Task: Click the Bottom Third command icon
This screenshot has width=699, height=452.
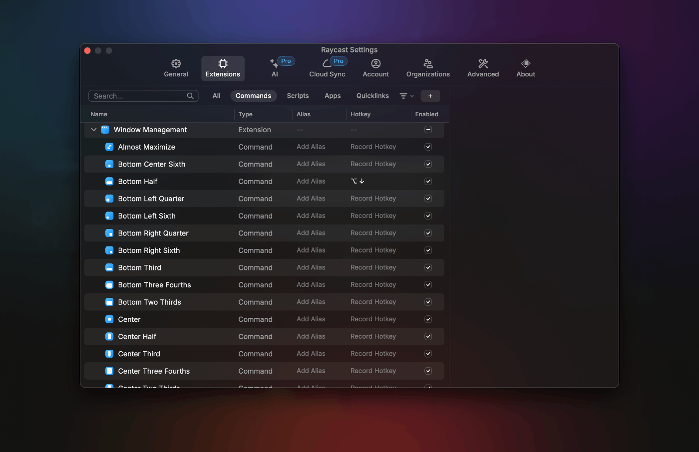Action: [x=109, y=267]
